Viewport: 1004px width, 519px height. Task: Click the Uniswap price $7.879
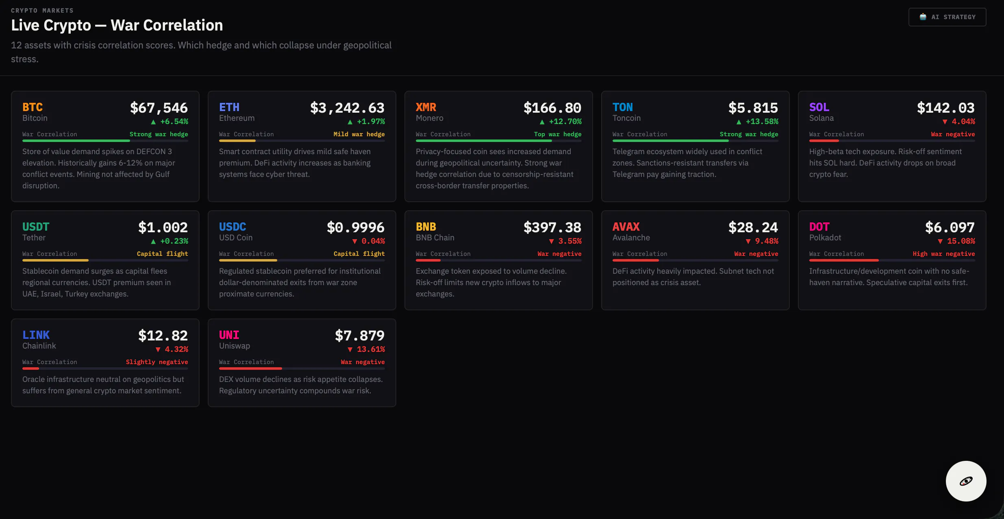pos(360,336)
